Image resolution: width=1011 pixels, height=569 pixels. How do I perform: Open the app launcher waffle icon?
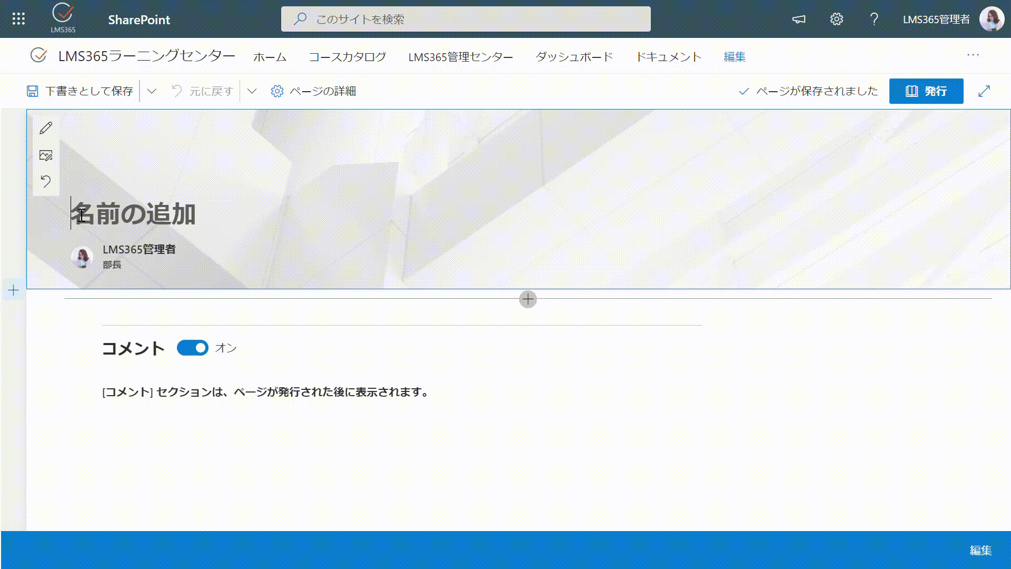coord(18,19)
